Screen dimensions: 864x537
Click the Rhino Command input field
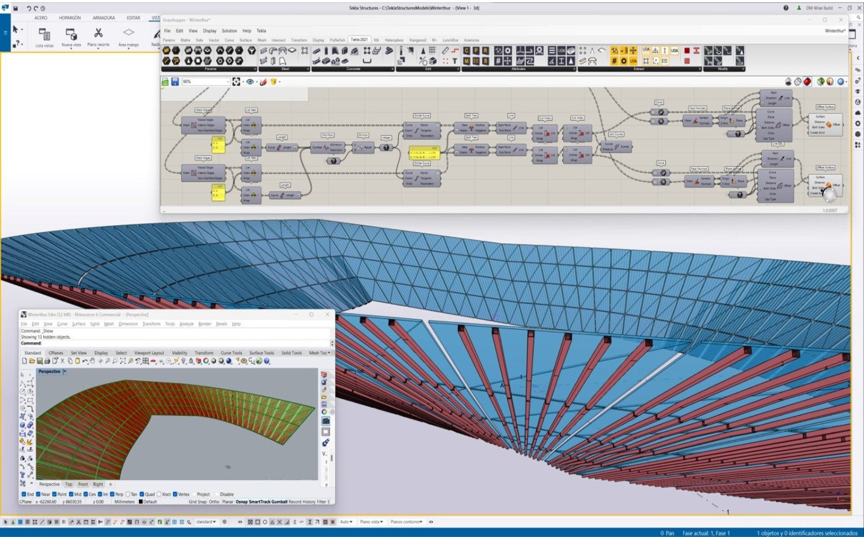point(173,343)
